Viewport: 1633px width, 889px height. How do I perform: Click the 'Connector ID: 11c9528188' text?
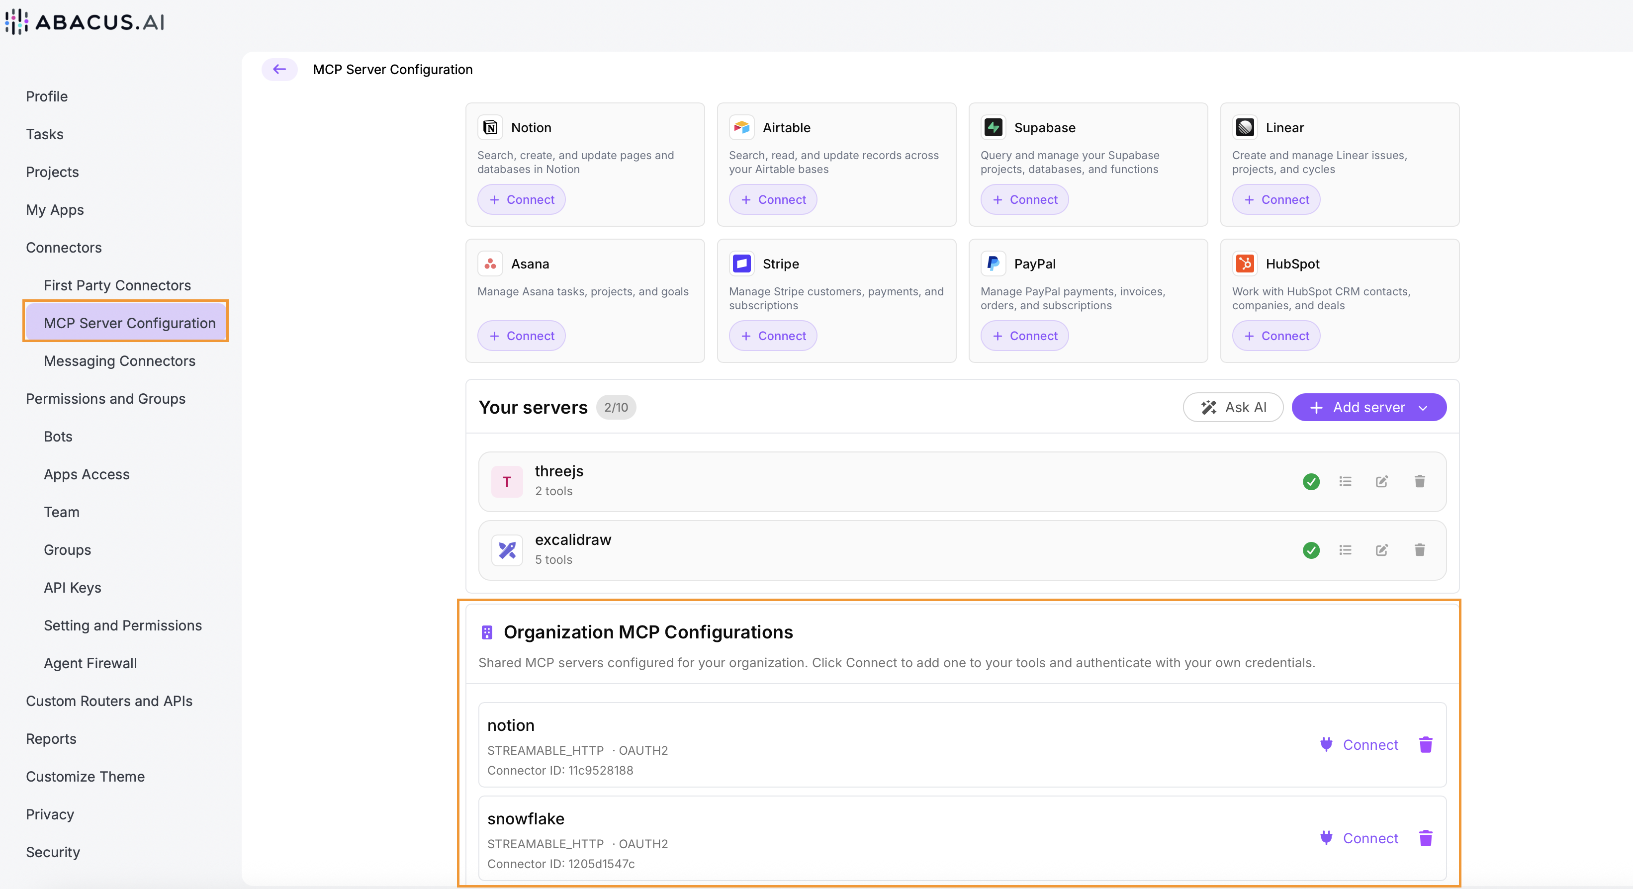(560, 771)
